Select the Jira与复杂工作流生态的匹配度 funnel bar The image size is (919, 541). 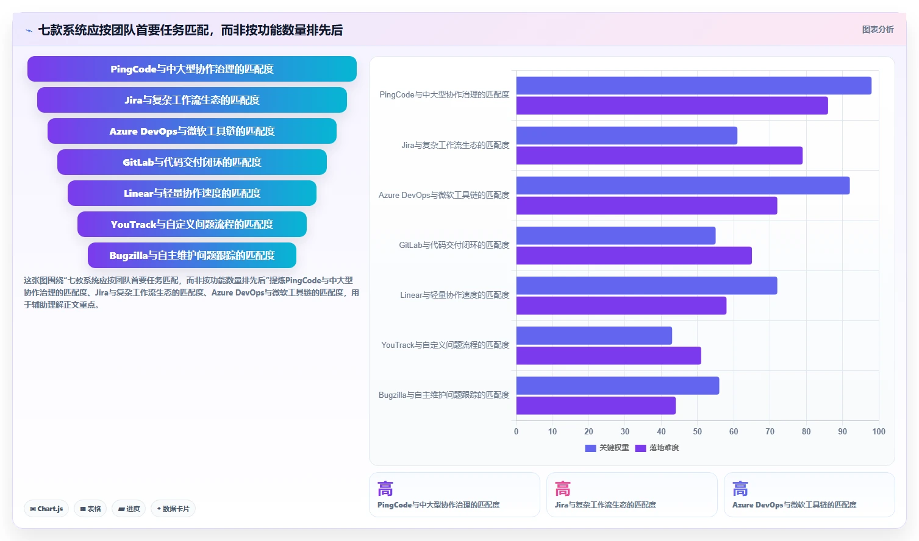[192, 100]
